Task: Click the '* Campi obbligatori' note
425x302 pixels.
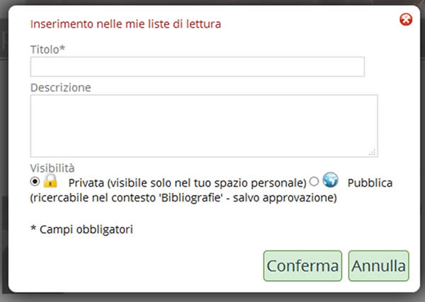Action: 81,229
